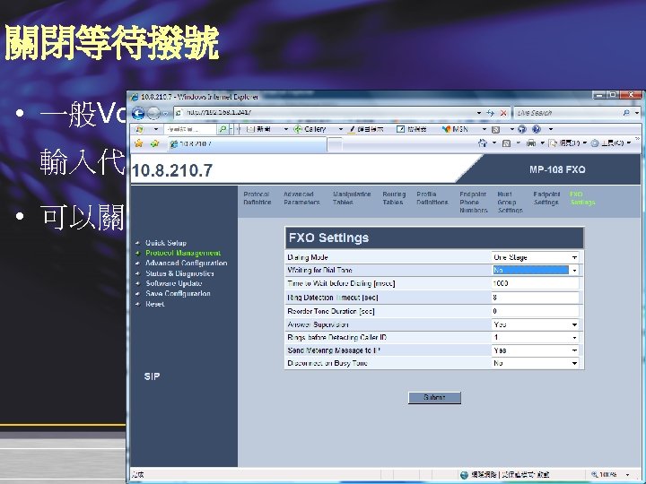
Task: Click the Internet zone globe icon
Action: [464, 475]
